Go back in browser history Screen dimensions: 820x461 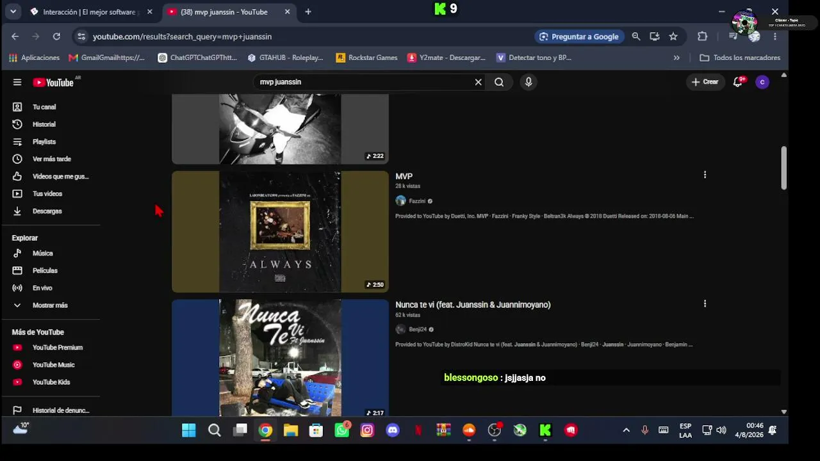click(x=15, y=36)
